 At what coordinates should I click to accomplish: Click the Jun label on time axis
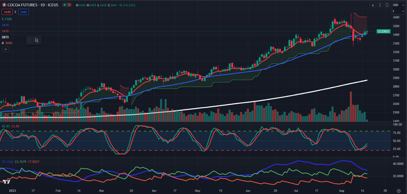coord(248,190)
